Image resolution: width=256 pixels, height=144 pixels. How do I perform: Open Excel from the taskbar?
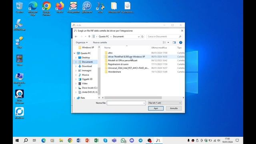coord(96,140)
